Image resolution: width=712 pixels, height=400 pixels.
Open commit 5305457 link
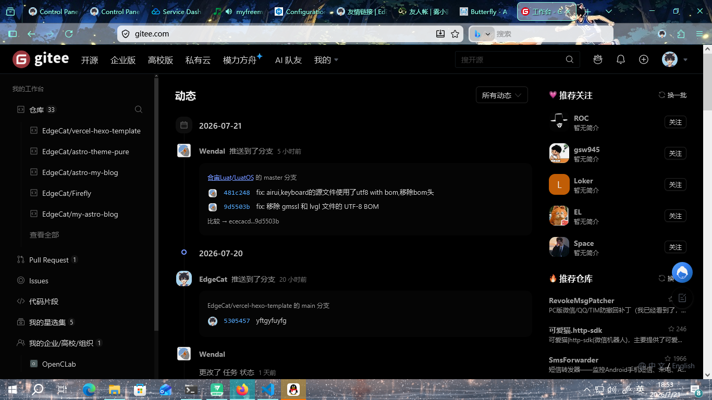tap(237, 321)
